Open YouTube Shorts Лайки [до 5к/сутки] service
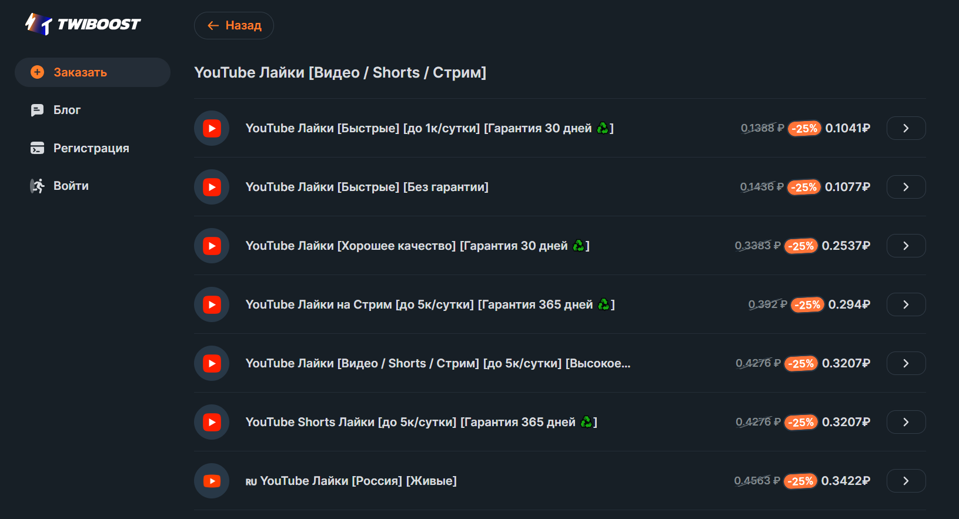The height and width of the screenshot is (519, 959). pos(422,422)
